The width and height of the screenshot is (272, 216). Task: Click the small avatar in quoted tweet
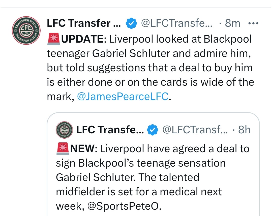(64, 130)
